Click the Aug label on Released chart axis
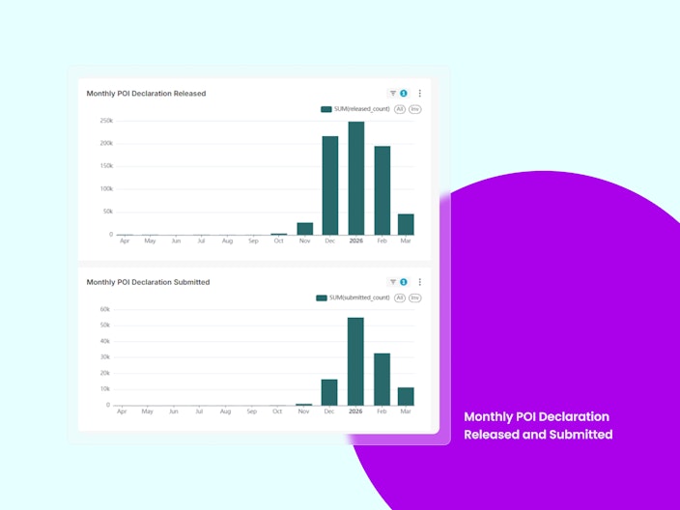Screen dimensions: 680x510 227,241
